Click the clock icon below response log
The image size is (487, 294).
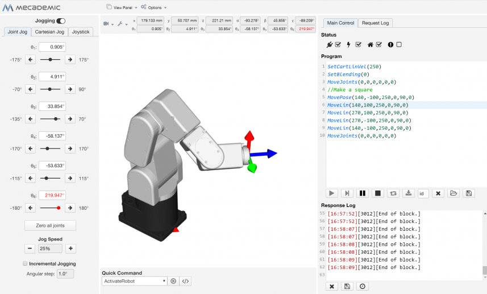click(x=362, y=286)
